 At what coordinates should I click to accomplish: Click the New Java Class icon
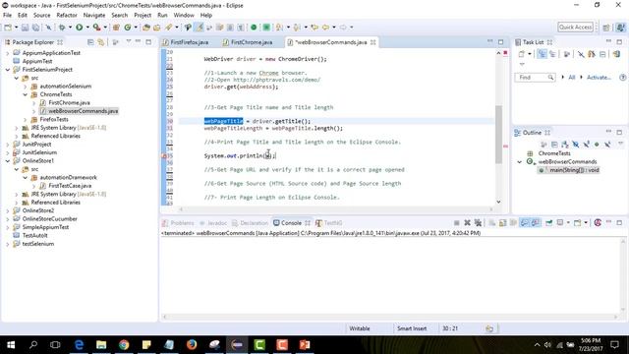point(128,28)
